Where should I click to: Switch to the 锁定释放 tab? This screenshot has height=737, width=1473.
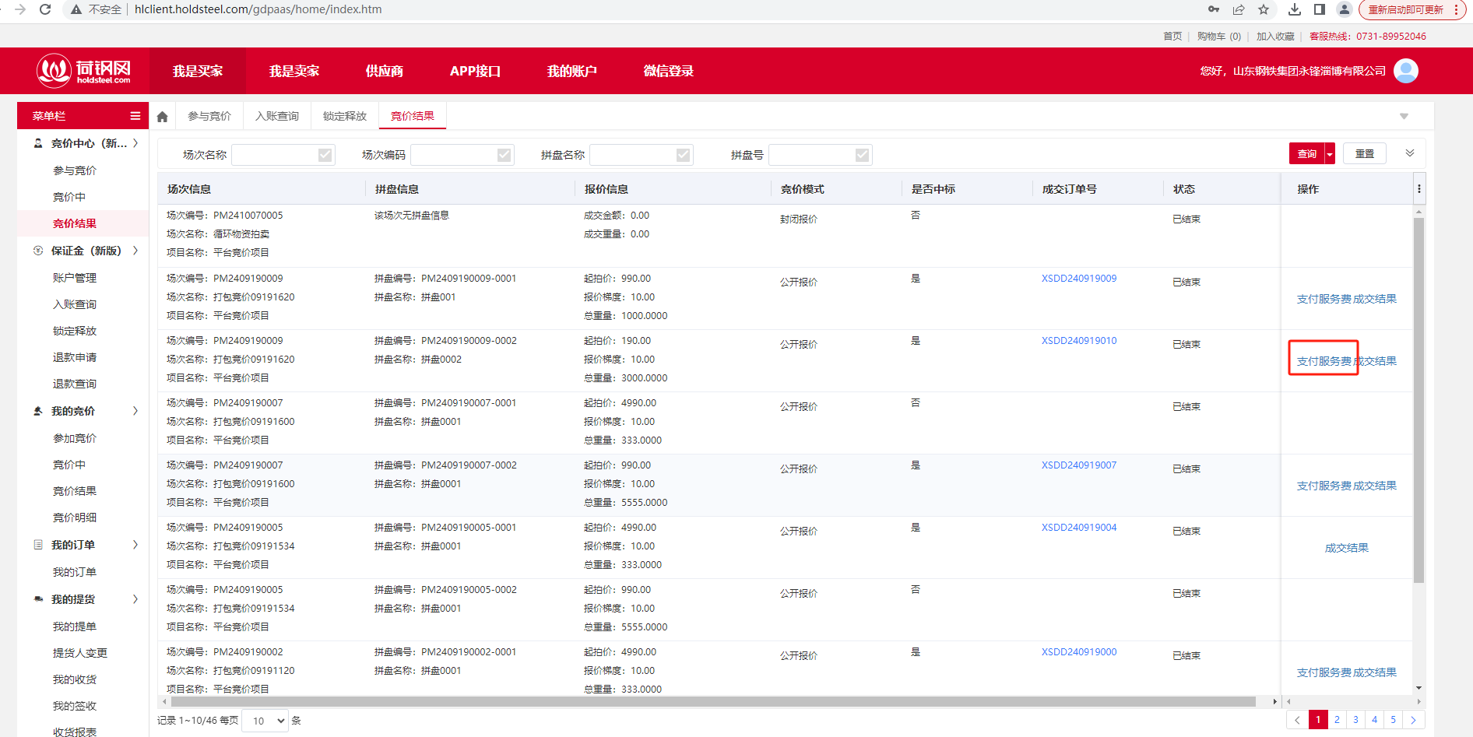click(x=345, y=116)
